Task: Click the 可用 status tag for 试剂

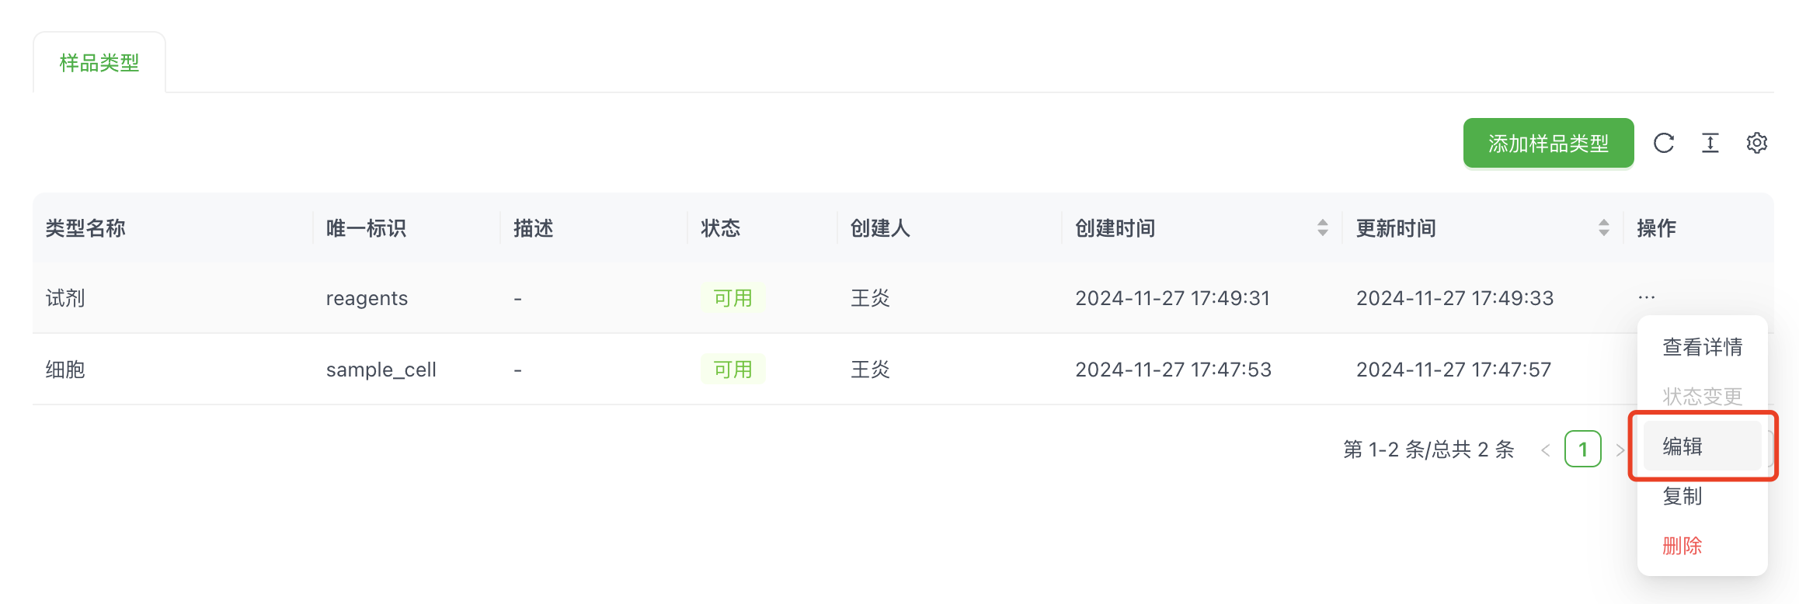Action: (732, 298)
